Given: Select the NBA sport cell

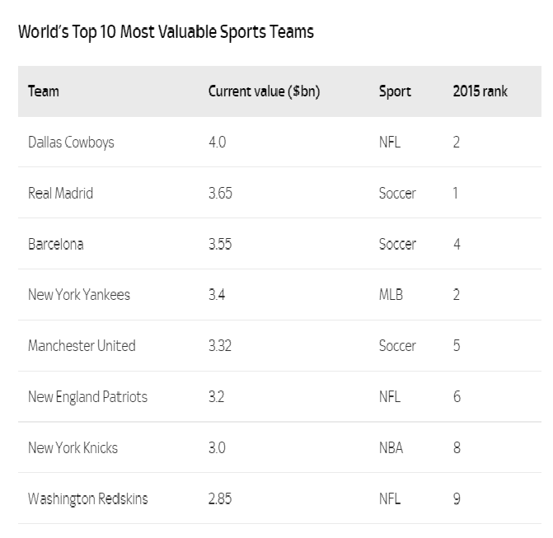Looking at the screenshot, I should 391,448.
